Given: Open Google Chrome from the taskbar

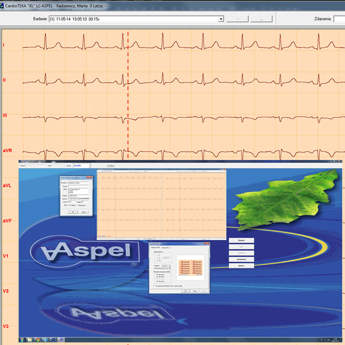Looking at the screenshot, I should [x=38, y=340].
